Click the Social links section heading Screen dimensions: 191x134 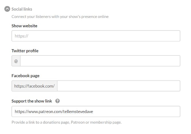tap(22, 9)
